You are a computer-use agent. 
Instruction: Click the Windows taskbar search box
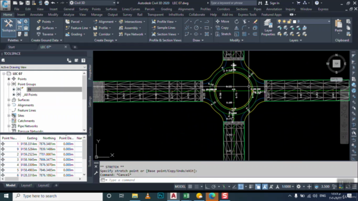(x=58, y=196)
